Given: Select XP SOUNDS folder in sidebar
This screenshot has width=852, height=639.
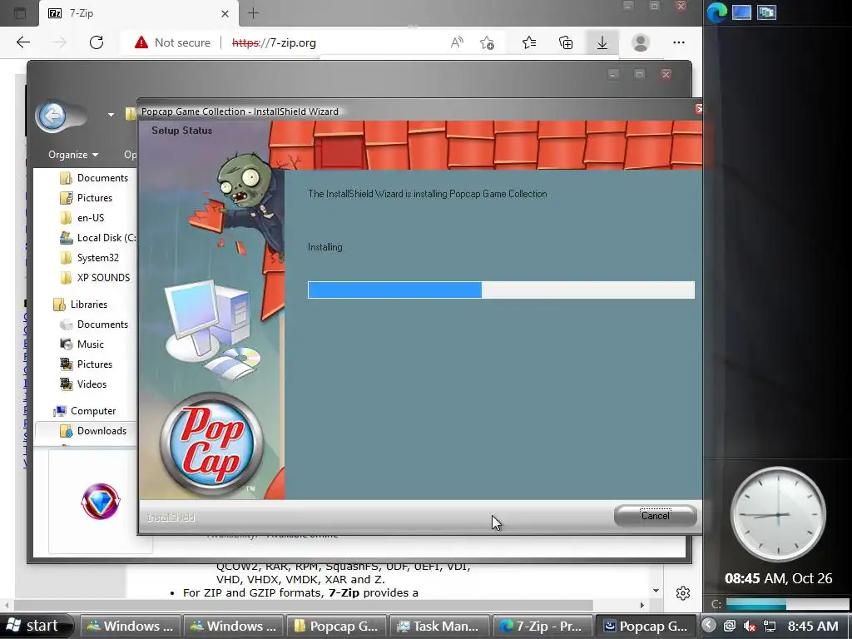Looking at the screenshot, I should pos(95,278).
